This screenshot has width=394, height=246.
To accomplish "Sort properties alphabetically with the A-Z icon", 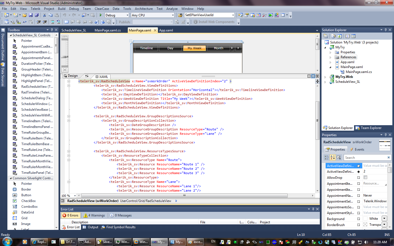I will click(332, 157).
